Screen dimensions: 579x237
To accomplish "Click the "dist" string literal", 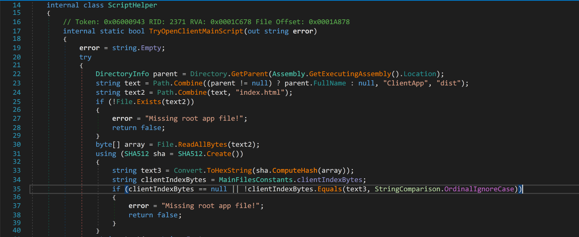I will pos(448,83).
